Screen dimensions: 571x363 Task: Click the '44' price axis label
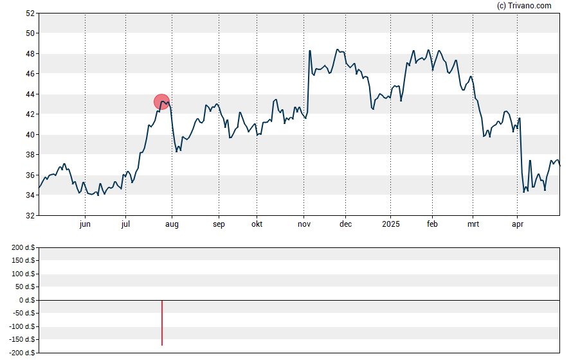[30, 94]
